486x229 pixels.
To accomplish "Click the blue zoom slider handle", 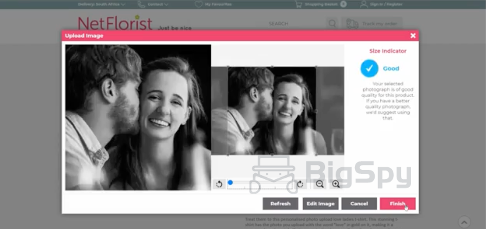I will click(230, 183).
